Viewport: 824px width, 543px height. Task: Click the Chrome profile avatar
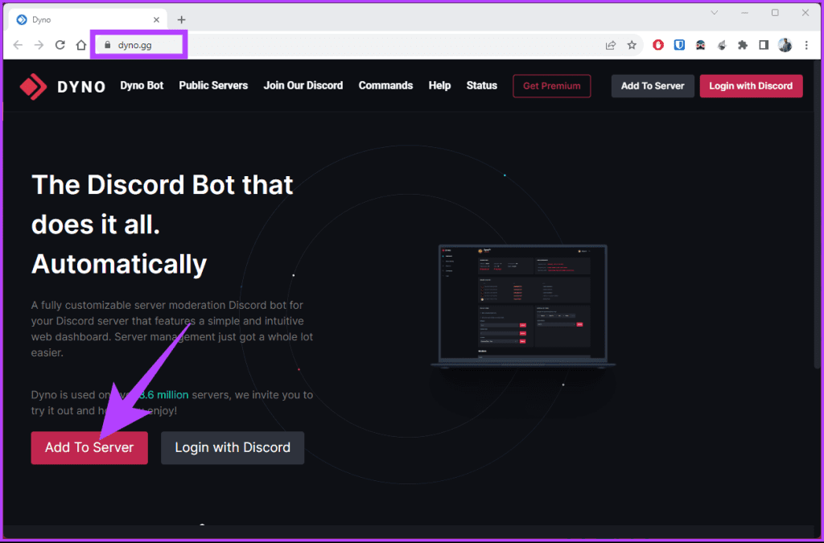pos(785,46)
